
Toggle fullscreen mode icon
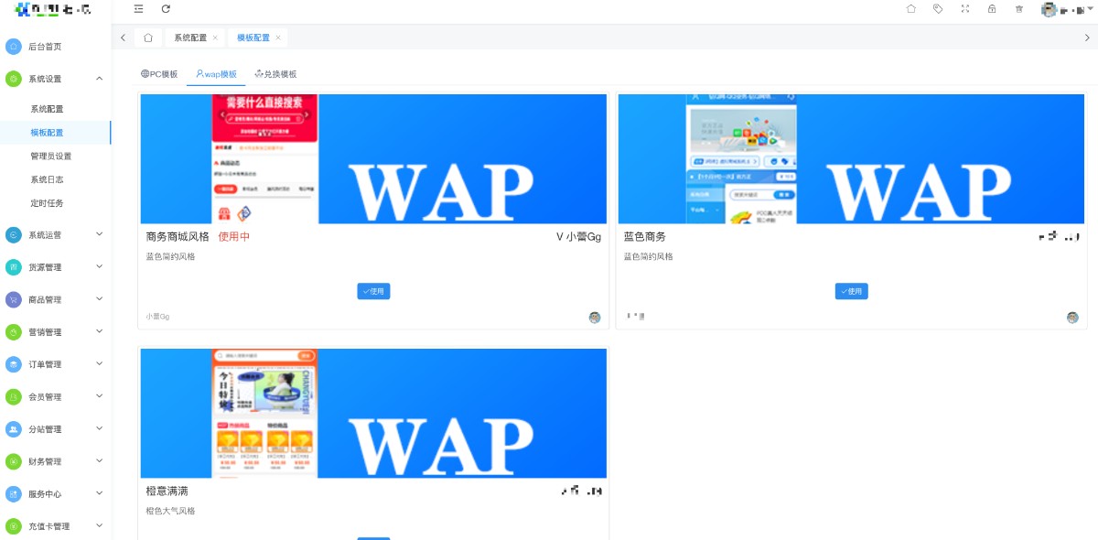(965, 9)
